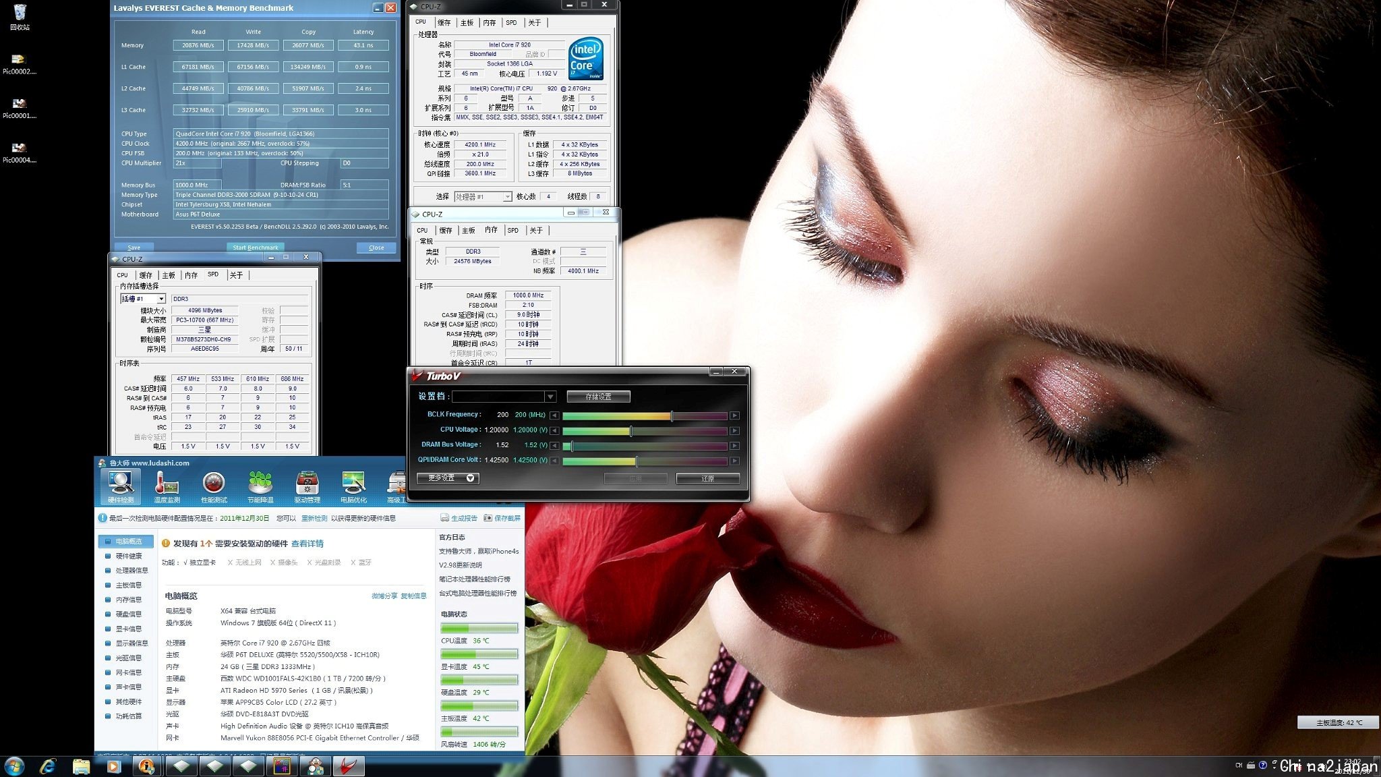This screenshot has width=1381, height=777.
Task: Decrease CPU Voltage with the left arrow
Action: click(554, 430)
